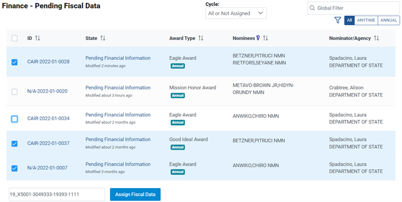Switch to the ANYTIME filter tab

click(x=366, y=20)
